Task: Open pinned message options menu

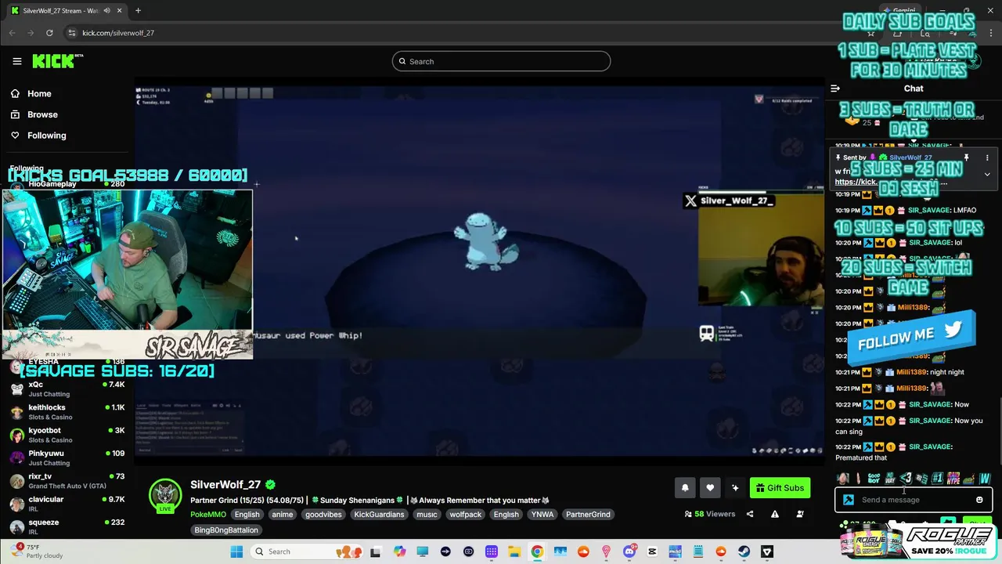Action: pos(987,157)
